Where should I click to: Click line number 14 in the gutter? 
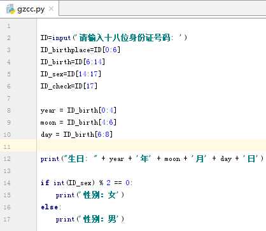[x=7, y=183]
